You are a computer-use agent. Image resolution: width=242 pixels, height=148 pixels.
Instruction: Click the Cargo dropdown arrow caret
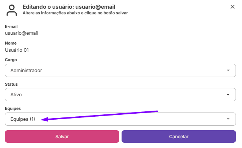[x=228, y=70]
